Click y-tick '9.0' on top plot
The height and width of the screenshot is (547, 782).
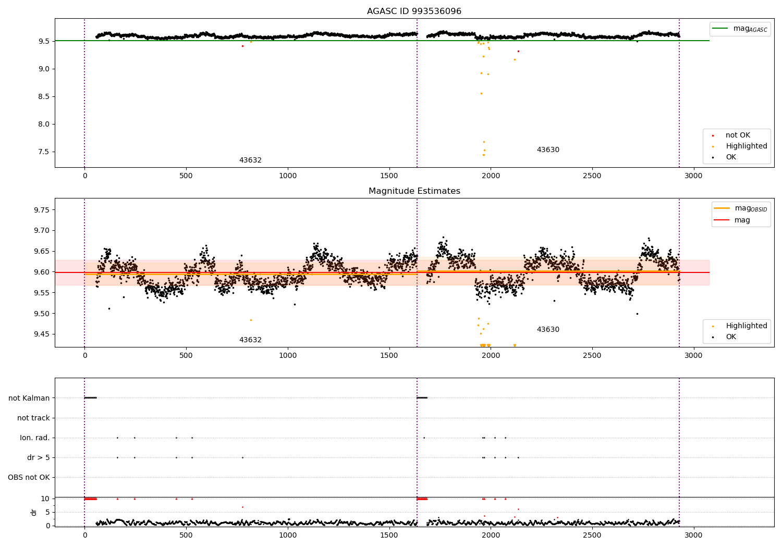tap(44, 69)
